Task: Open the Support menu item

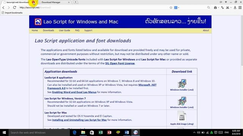Action: (x=88, y=30)
